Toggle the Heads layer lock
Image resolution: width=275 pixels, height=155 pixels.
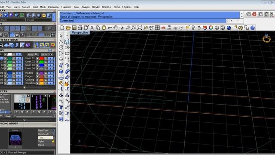coord(46,73)
